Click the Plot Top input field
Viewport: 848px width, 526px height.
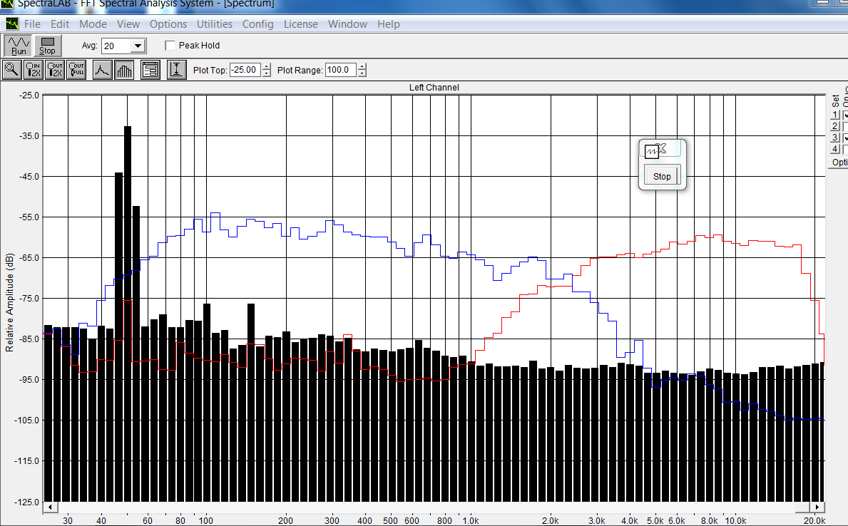[x=245, y=70]
